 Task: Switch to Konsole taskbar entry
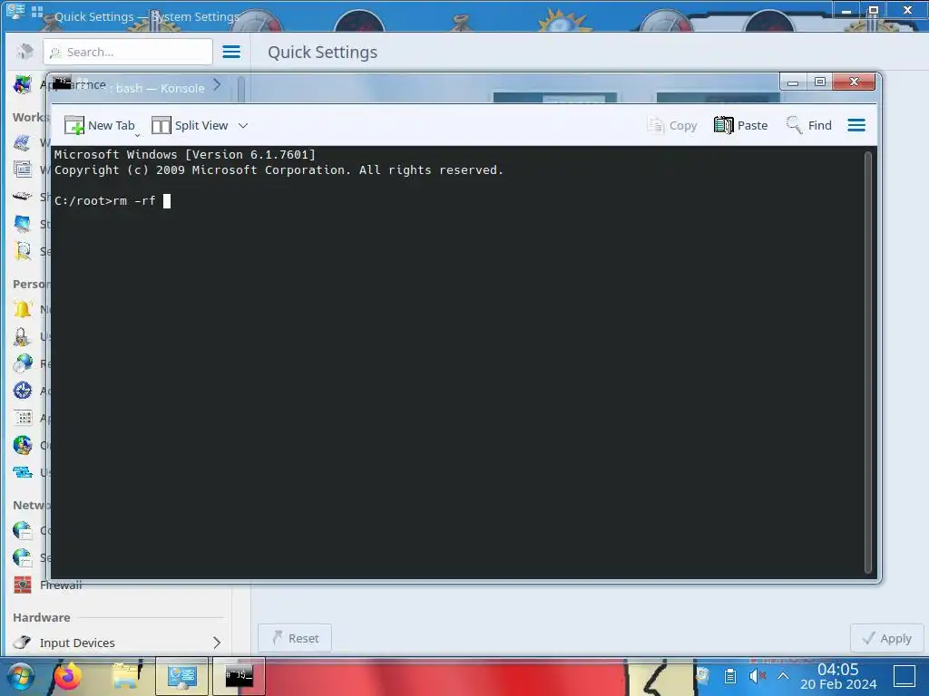[239, 676]
